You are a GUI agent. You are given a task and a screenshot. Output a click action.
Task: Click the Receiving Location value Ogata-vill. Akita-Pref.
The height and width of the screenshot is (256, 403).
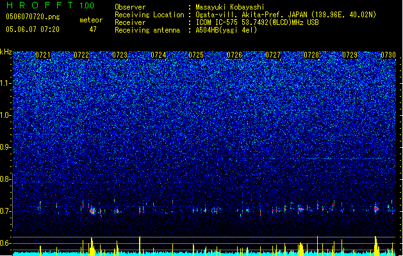click(x=241, y=15)
